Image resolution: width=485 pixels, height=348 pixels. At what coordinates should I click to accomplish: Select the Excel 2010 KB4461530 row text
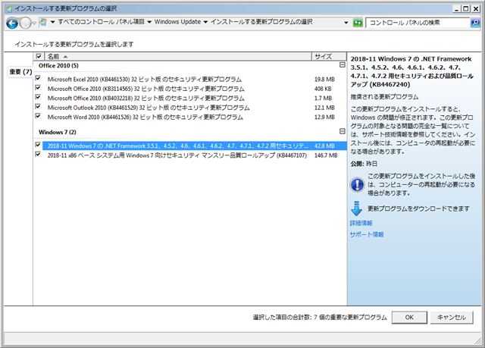tap(145, 79)
